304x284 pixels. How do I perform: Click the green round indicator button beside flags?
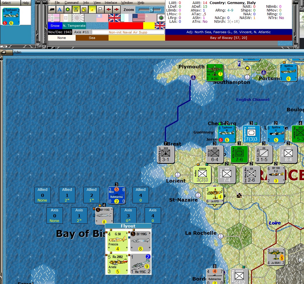[161, 18]
